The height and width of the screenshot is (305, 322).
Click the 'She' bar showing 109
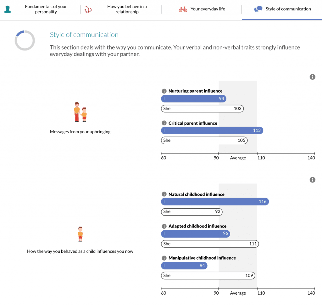click(208, 276)
